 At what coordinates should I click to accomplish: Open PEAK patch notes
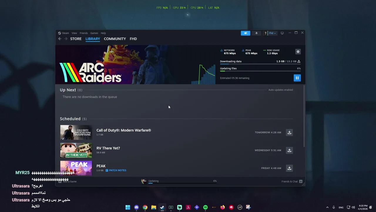pyautogui.click(x=116, y=170)
